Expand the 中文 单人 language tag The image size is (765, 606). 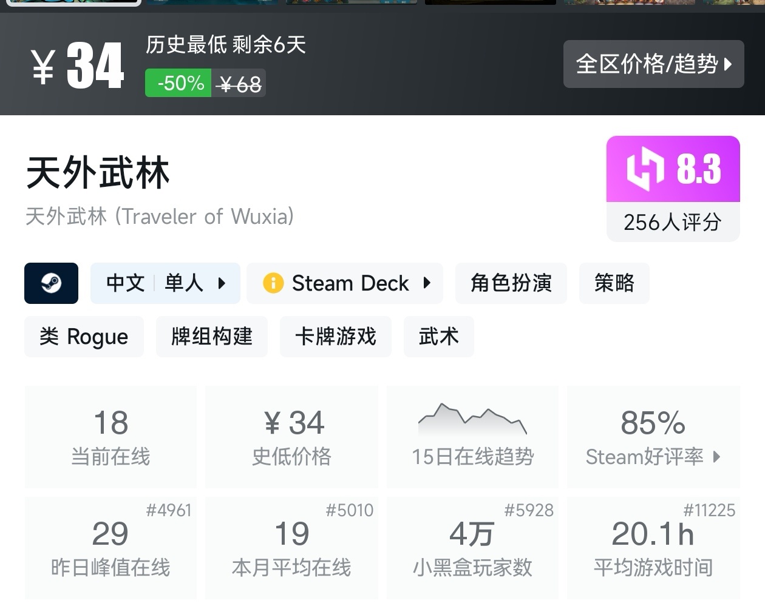tap(165, 283)
